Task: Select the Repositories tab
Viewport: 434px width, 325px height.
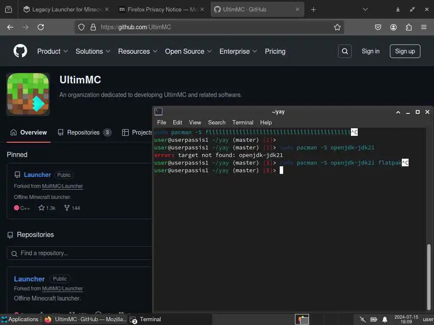Action: point(84,132)
